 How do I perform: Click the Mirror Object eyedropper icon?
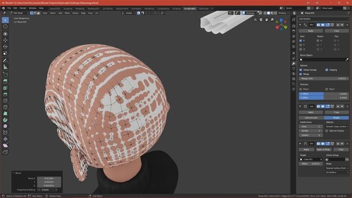coord(347,59)
